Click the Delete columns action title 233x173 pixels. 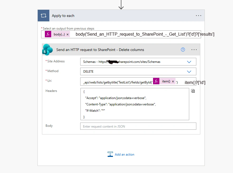[100, 50]
